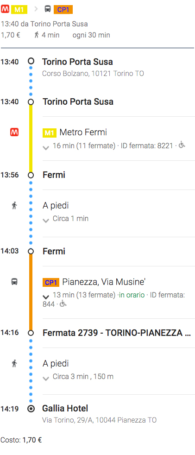Select the Fermi stop at 13:56
Screen dimensions: 195x455
pyautogui.click(x=54, y=175)
